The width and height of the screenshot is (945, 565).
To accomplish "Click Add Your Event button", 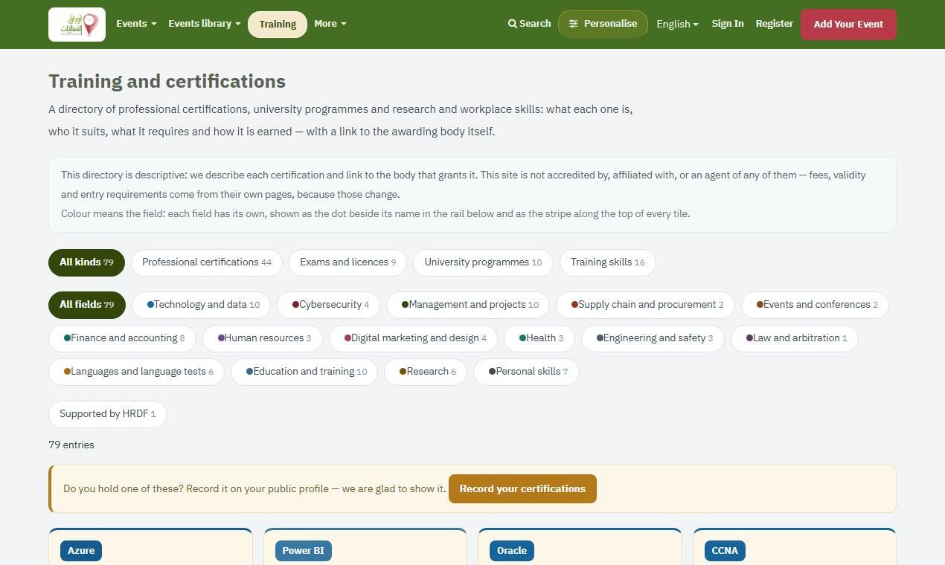I will point(848,24).
